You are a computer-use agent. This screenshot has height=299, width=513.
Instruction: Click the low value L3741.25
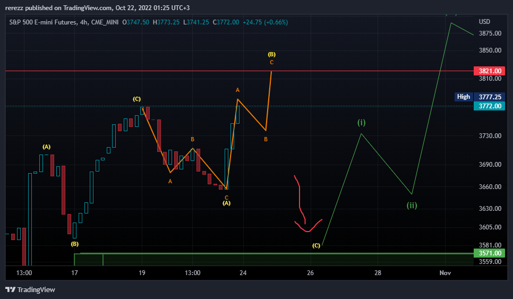point(196,22)
